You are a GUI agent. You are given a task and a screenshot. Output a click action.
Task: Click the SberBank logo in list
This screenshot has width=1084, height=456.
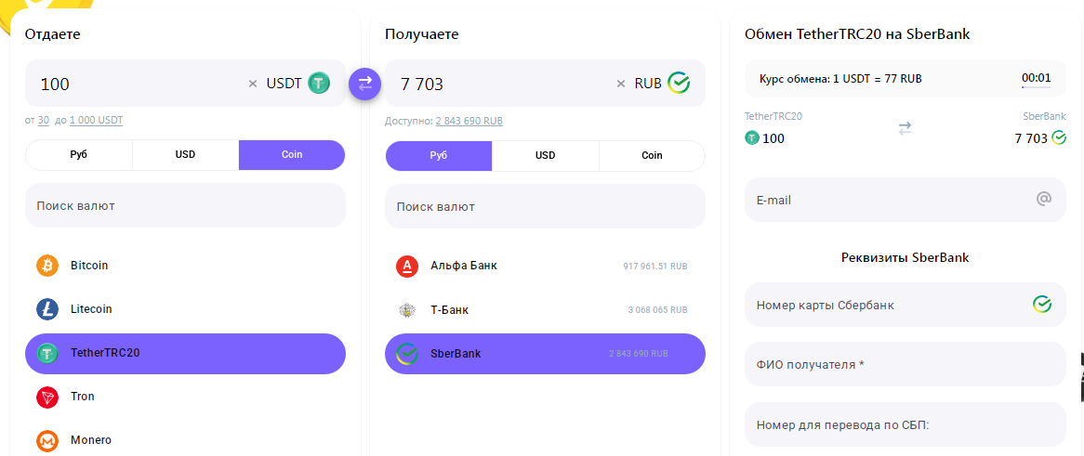407,354
